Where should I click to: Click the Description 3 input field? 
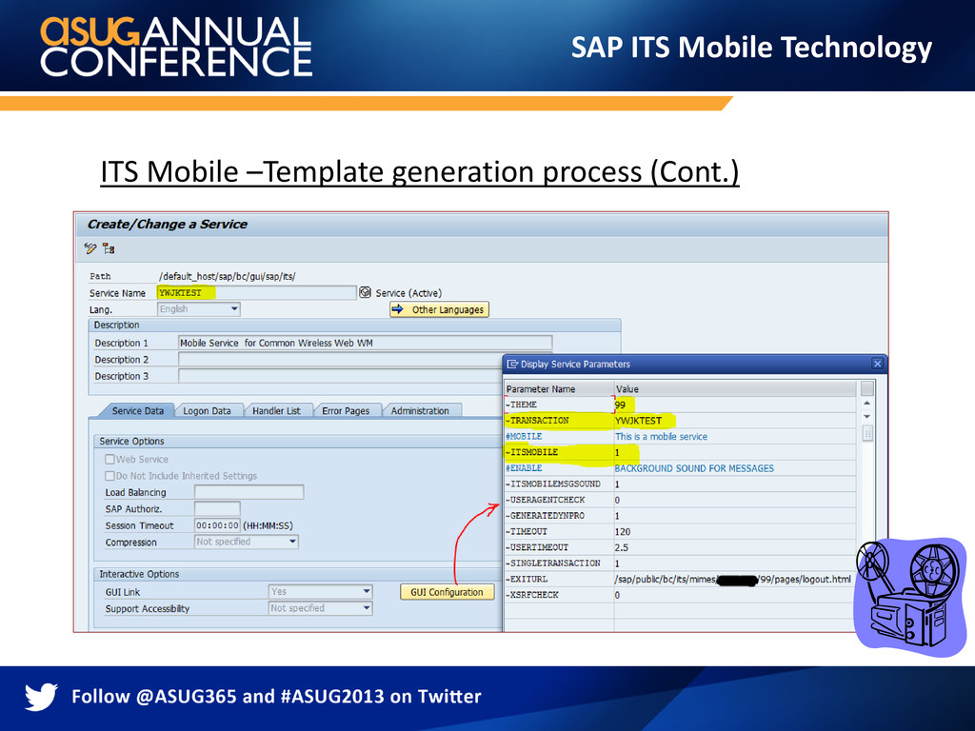pos(340,376)
